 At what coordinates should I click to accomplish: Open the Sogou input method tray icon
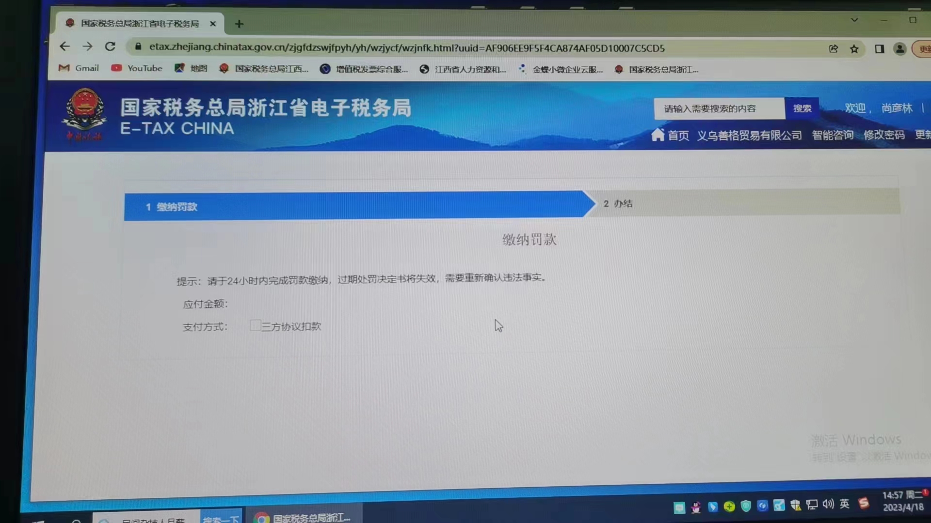(x=864, y=504)
